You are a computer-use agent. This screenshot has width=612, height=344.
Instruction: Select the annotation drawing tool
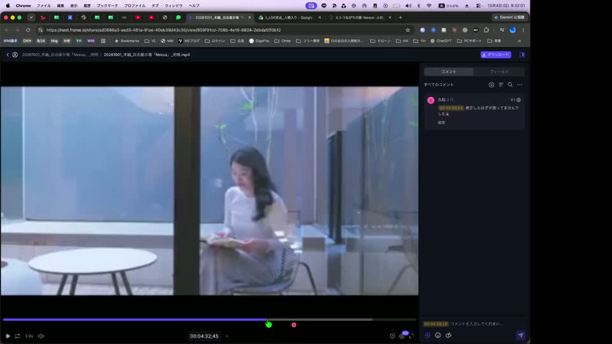pyautogui.click(x=448, y=335)
